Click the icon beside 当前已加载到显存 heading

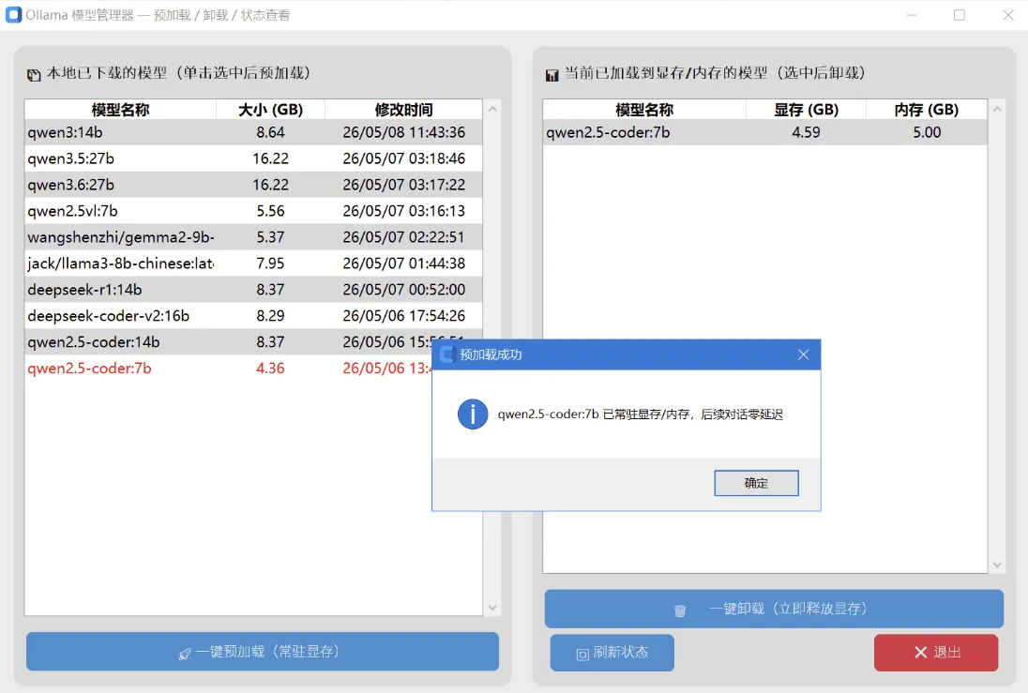(552, 75)
